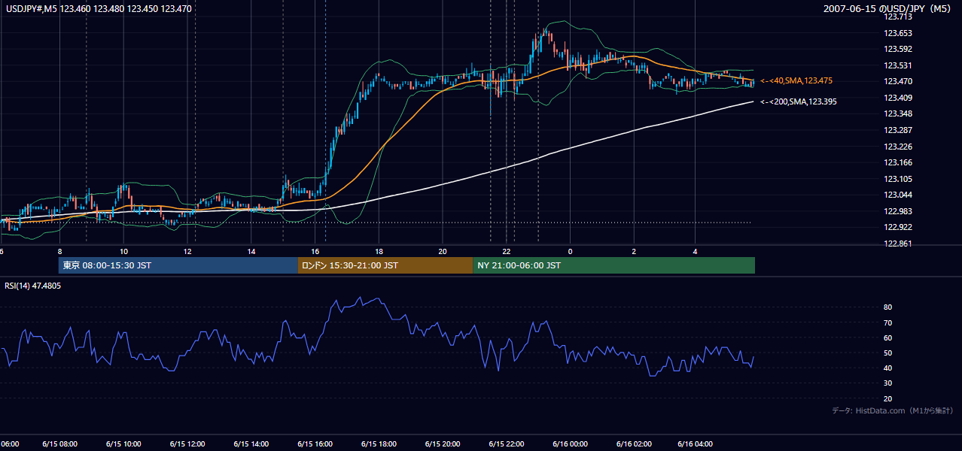Select the Tokyo 08:00-15:30 JST session bar
The height and width of the screenshot is (451, 962).
(178, 265)
